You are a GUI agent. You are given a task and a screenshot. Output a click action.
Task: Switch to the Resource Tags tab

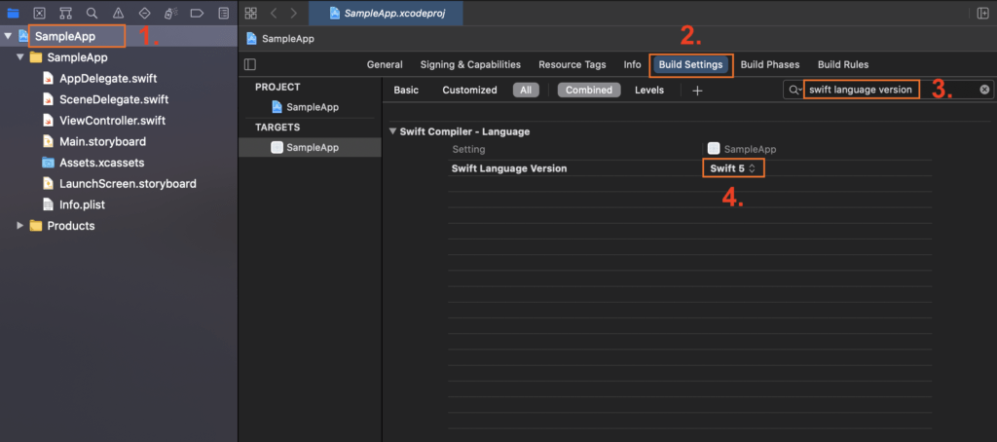[572, 64]
